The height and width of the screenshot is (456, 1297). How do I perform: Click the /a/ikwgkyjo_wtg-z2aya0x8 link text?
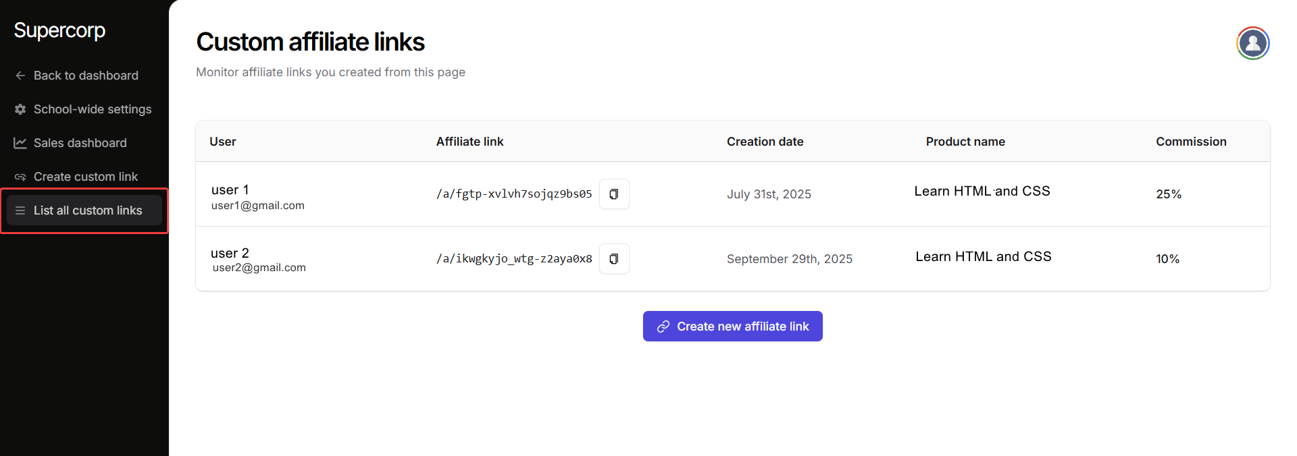pyautogui.click(x=514, y=259)
